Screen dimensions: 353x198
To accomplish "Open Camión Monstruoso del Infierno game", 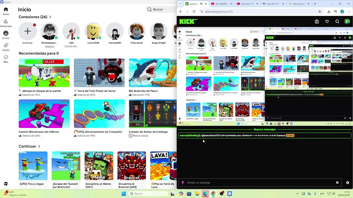I will [44, 114].
